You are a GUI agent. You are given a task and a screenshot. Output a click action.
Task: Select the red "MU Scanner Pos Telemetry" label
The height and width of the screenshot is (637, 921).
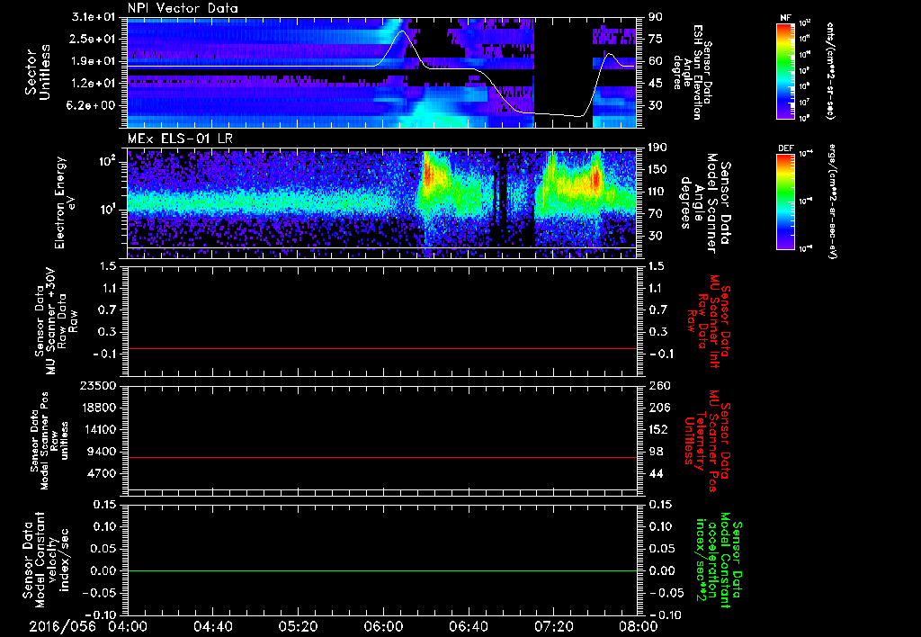708,441
